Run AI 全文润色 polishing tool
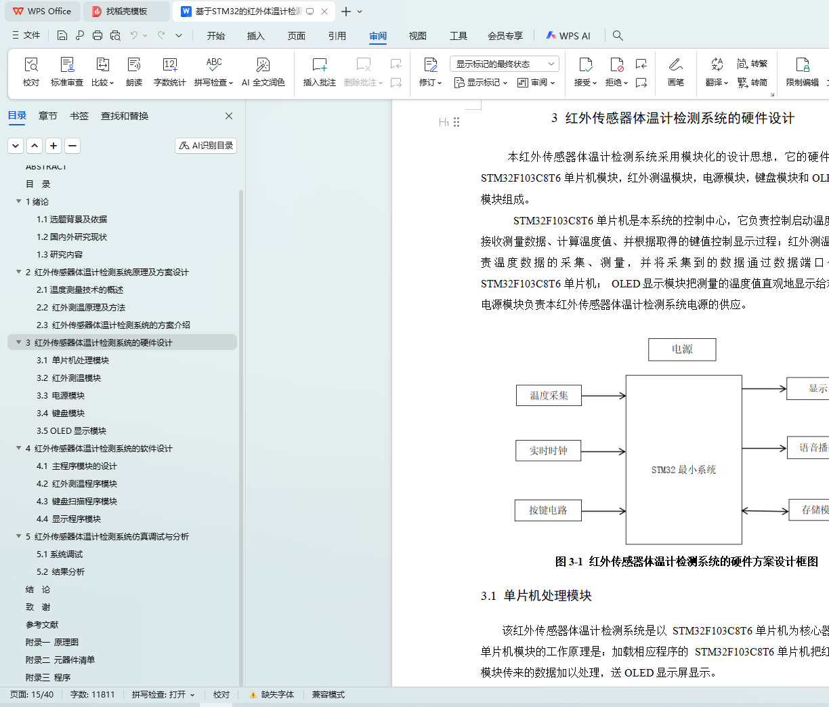The image size is (829, 707). tap(263, 72)
